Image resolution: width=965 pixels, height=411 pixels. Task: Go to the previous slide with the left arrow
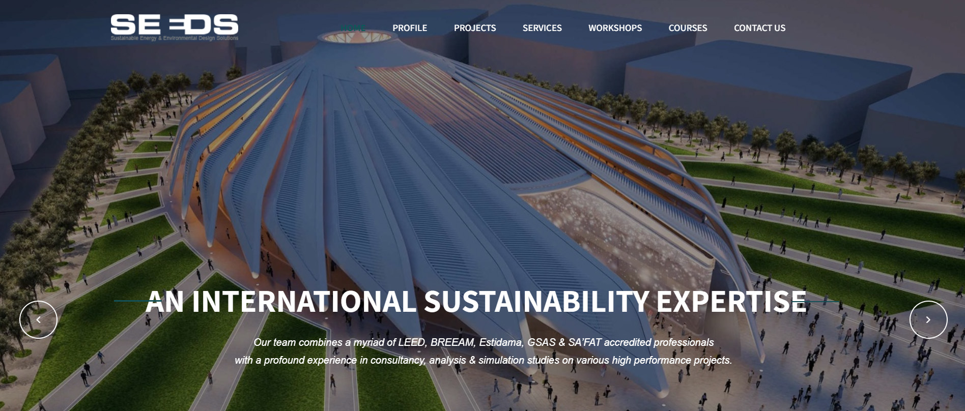pos(38,319)
